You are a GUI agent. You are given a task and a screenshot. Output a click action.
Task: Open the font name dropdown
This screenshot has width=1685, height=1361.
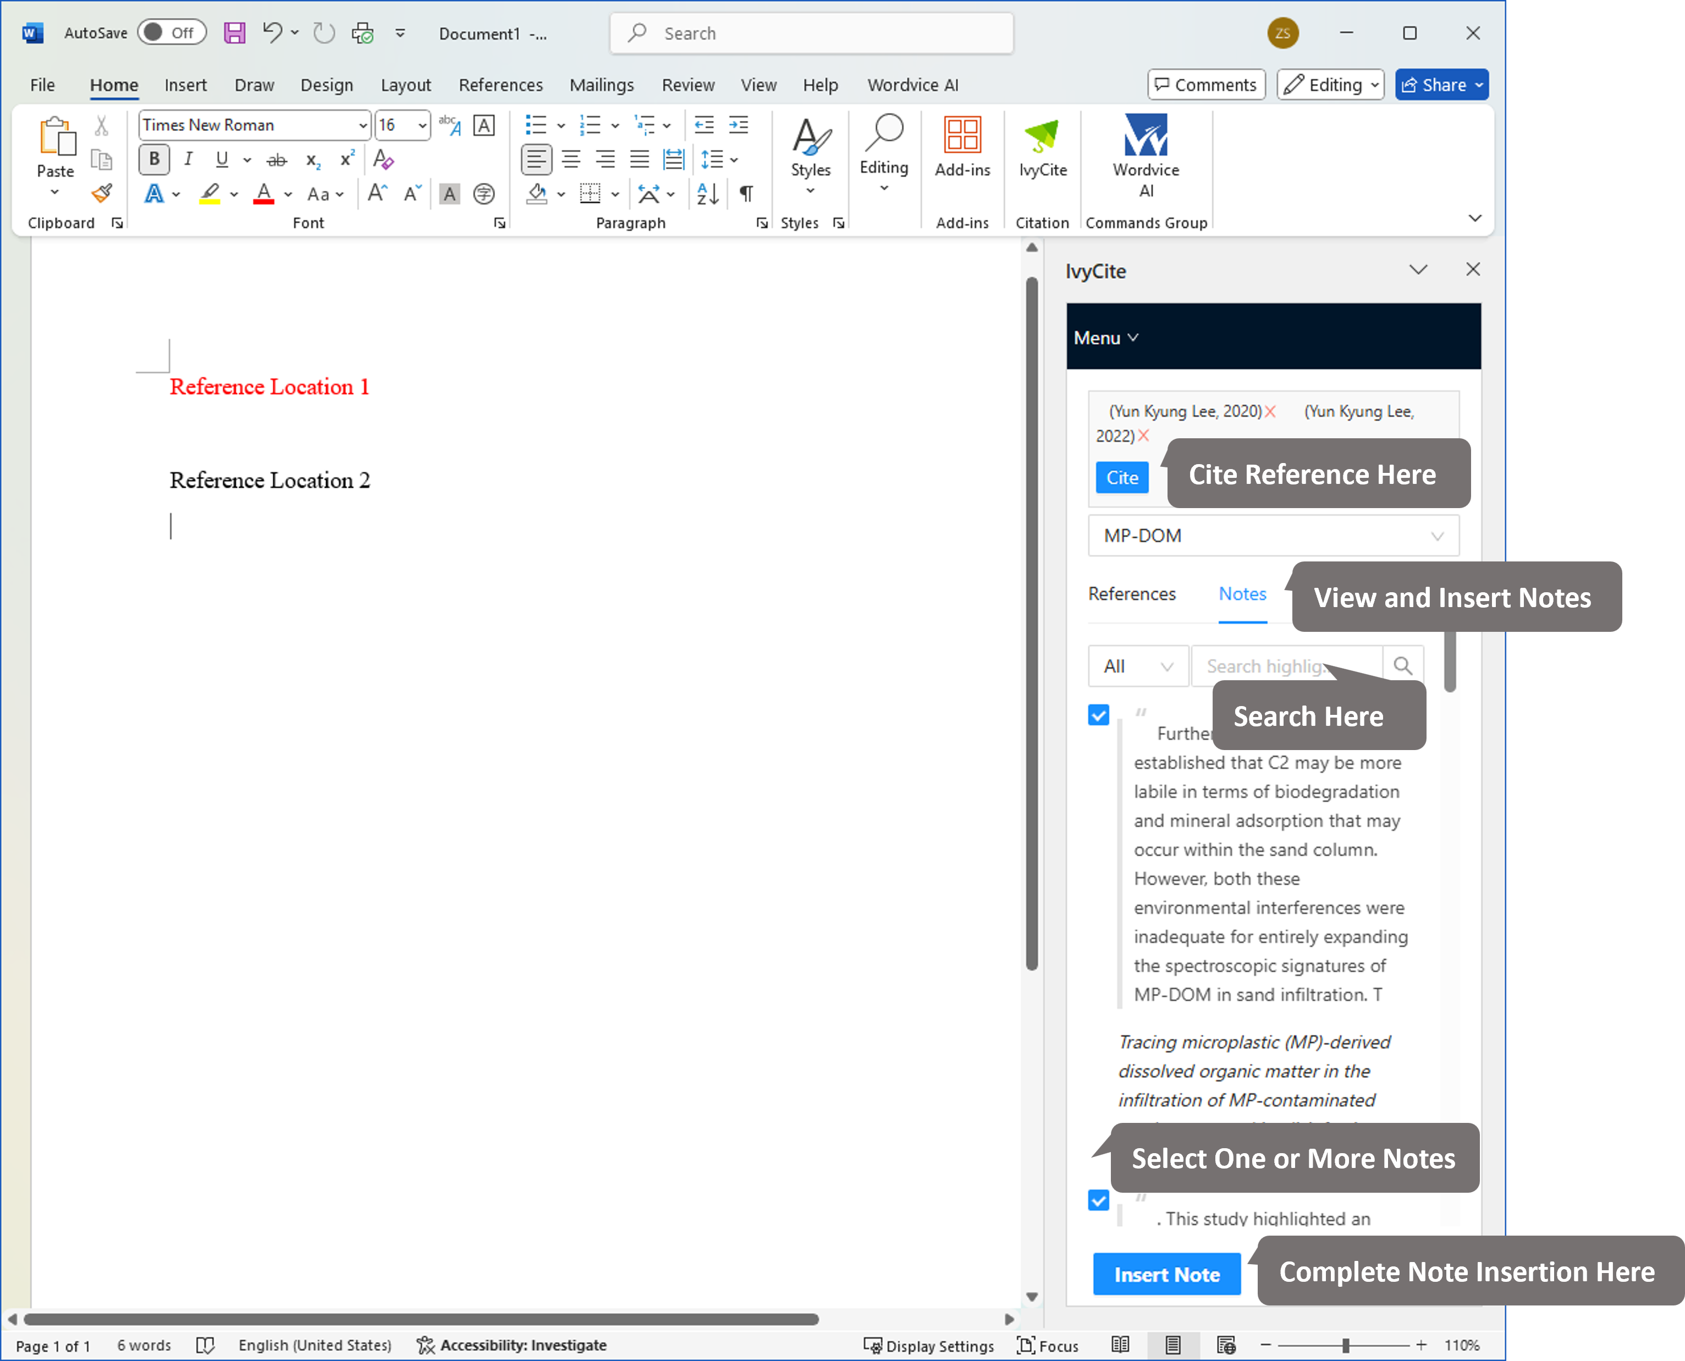click(362, 125)
